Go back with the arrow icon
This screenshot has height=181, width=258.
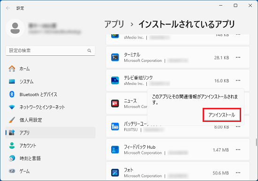coord(8,8)
